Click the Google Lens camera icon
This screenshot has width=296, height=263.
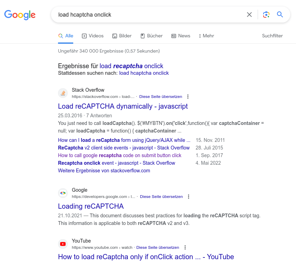(x=266, y=15)
